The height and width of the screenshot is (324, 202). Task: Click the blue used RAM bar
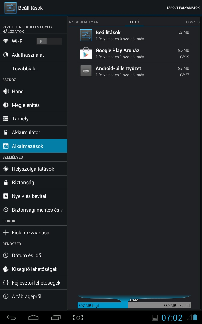pyautogui.click(x=103, y=306)
